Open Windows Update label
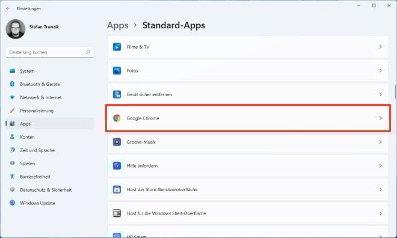Viewport: 397px width, 238px height. 38,203
